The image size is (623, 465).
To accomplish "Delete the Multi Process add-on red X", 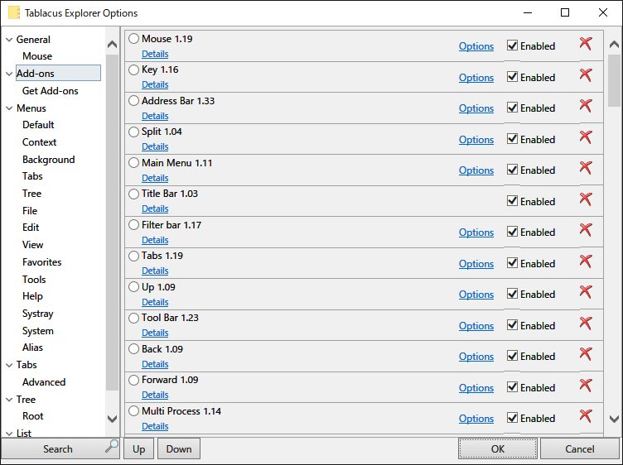I will coord(586,416).
